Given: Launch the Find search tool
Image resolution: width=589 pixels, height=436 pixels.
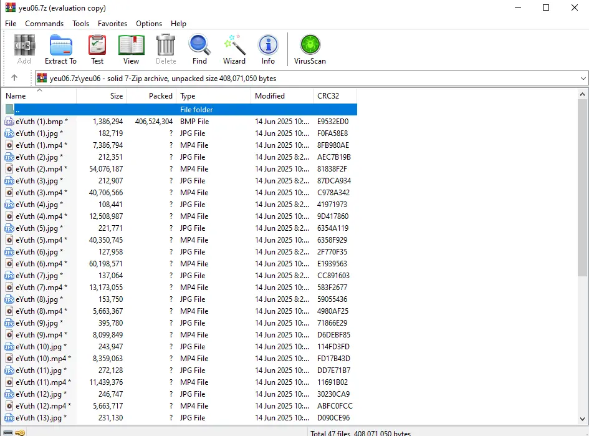Looking at the screenshot, I should point(199,50).
